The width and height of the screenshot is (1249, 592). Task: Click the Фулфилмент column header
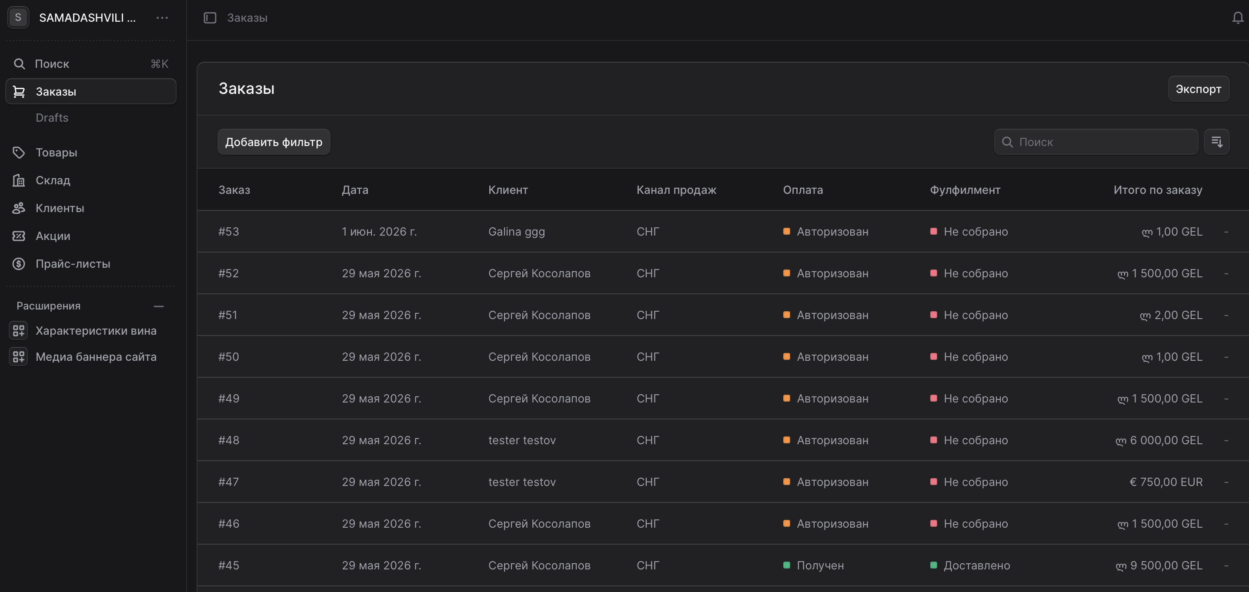coord(965,190)
